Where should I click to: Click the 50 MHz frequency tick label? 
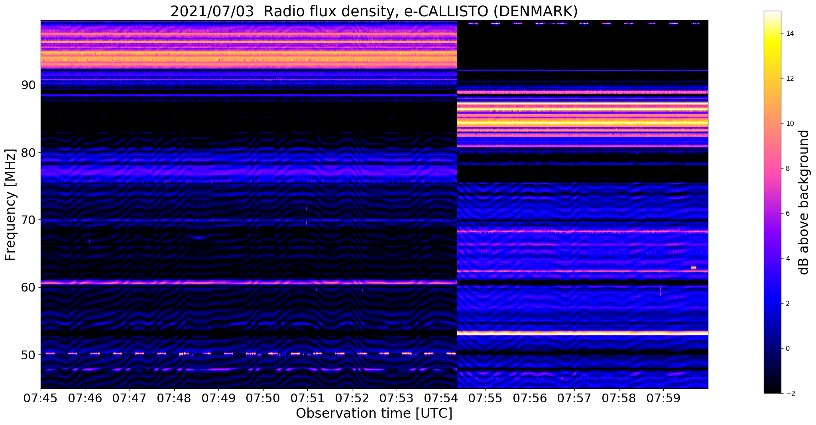(28, 354)
